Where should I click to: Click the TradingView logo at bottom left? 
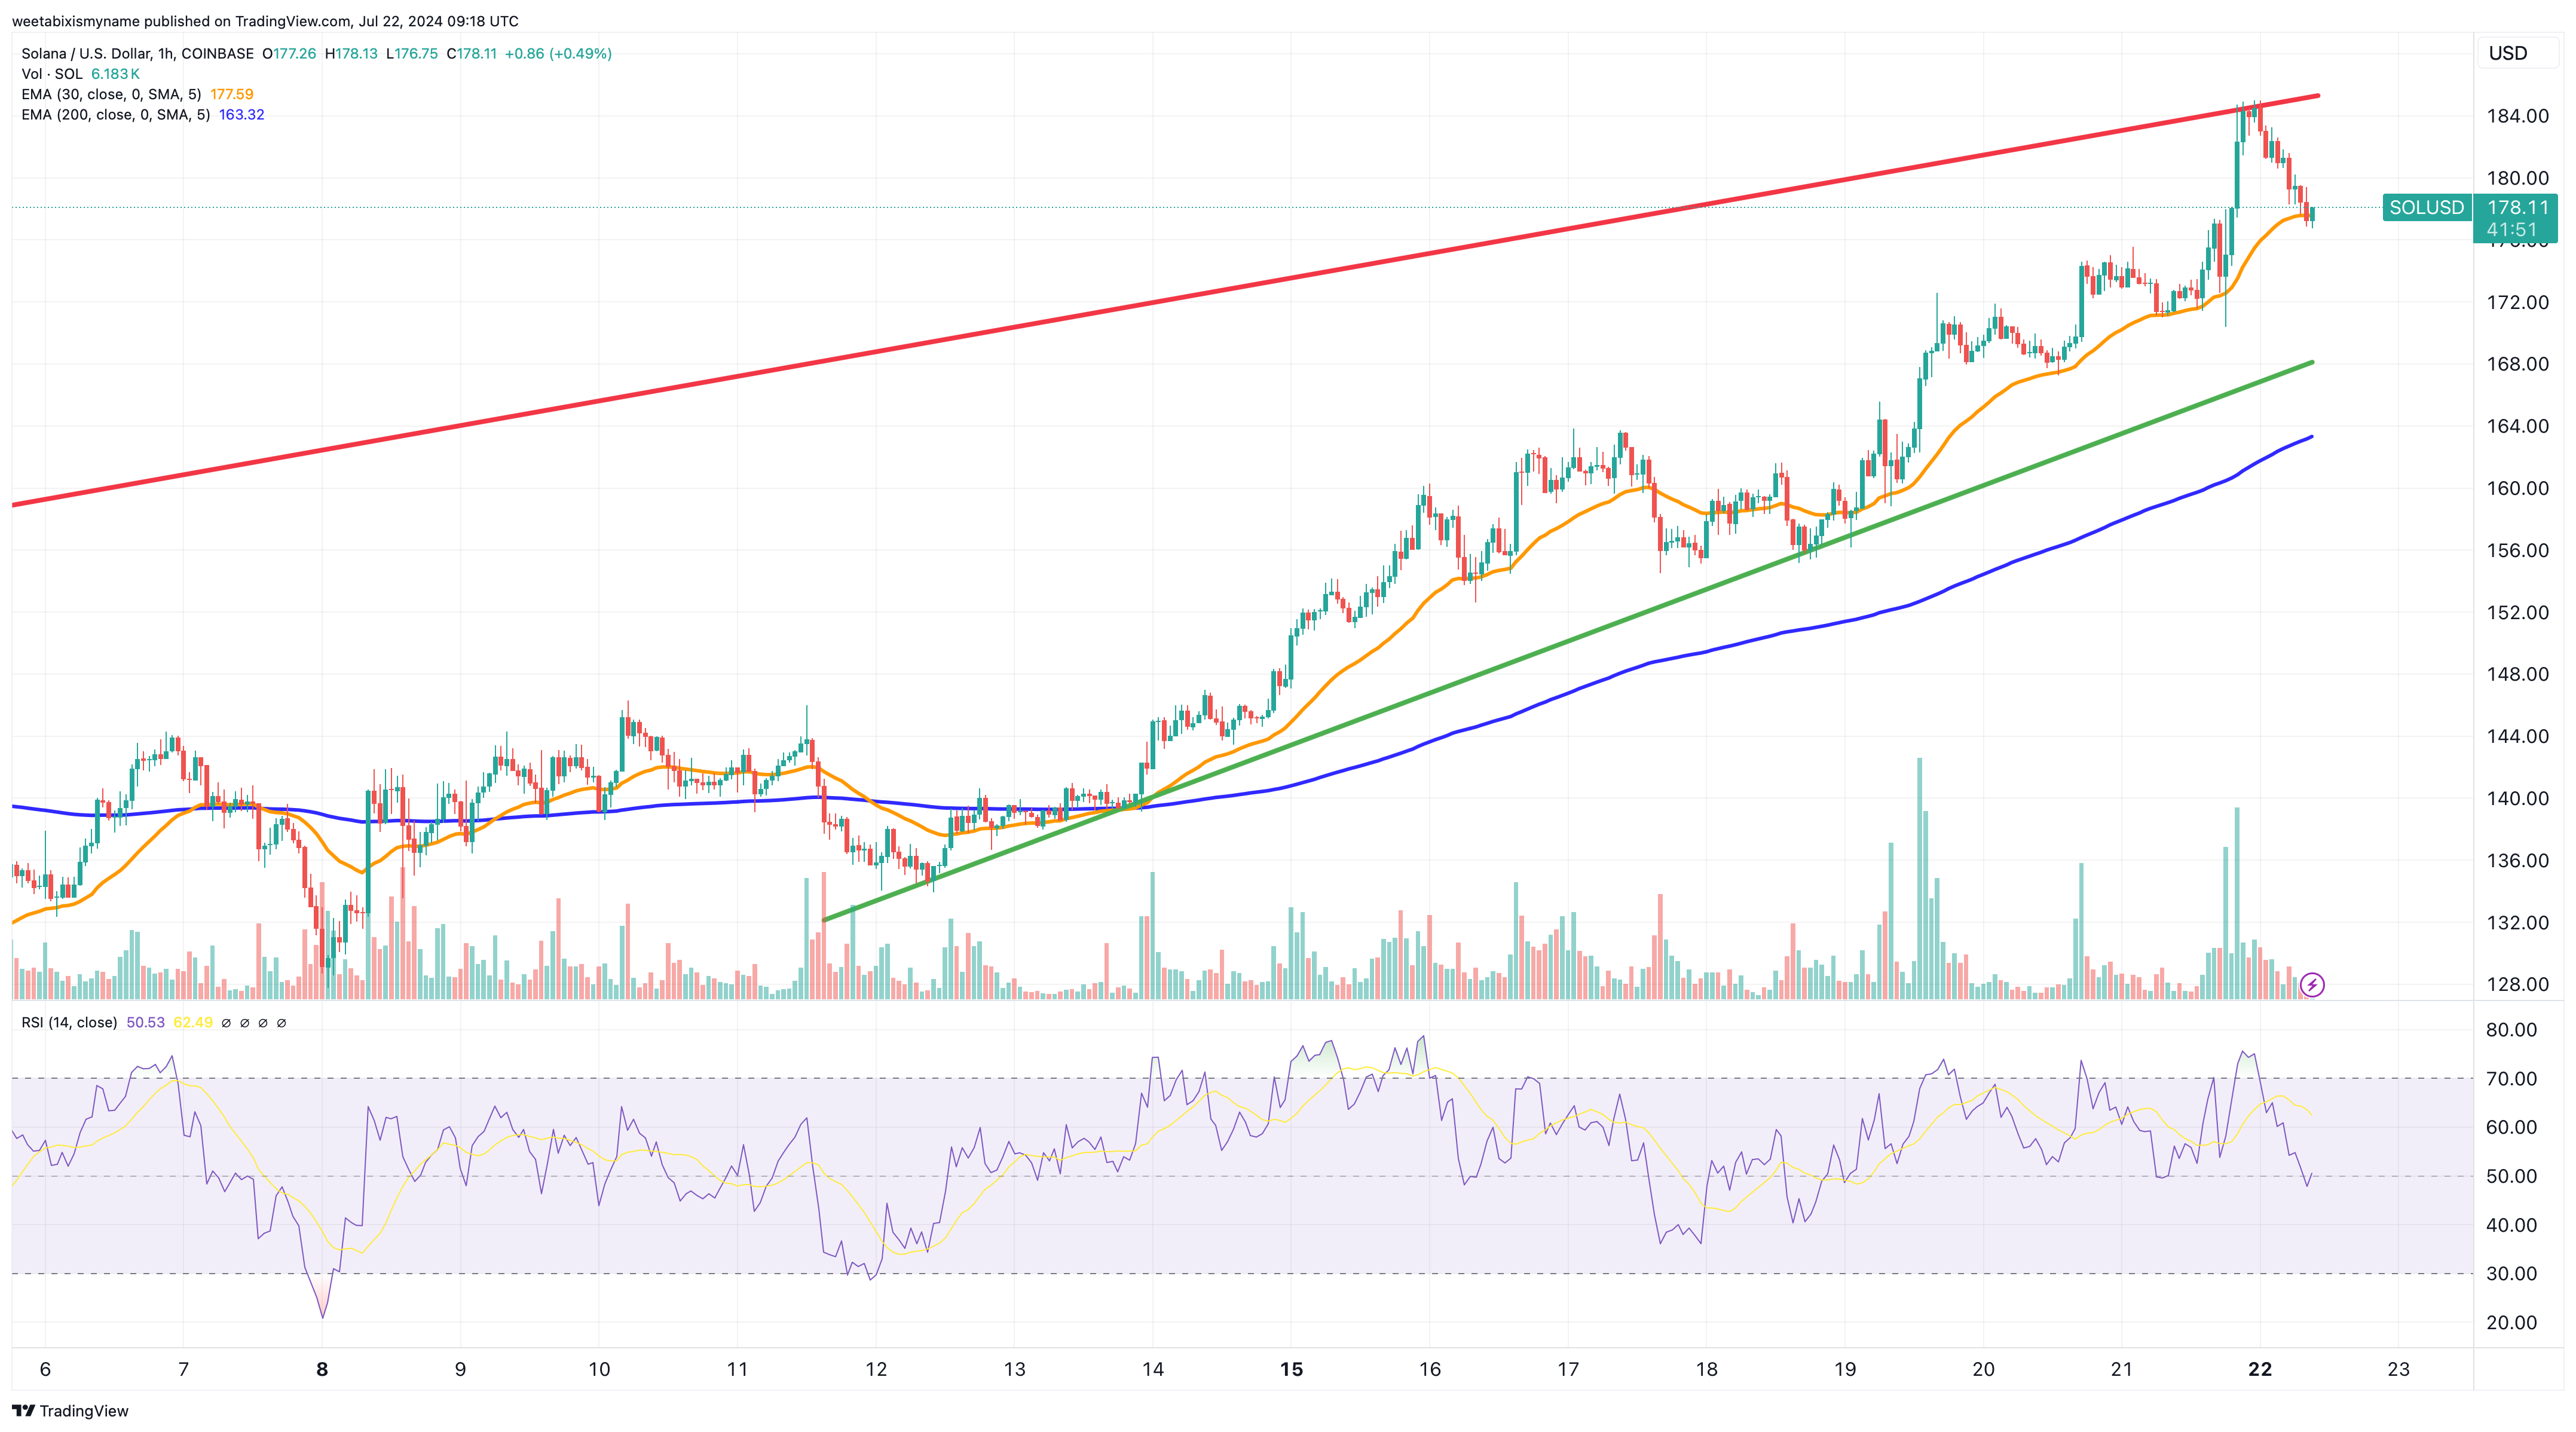tap(70, 1411)
